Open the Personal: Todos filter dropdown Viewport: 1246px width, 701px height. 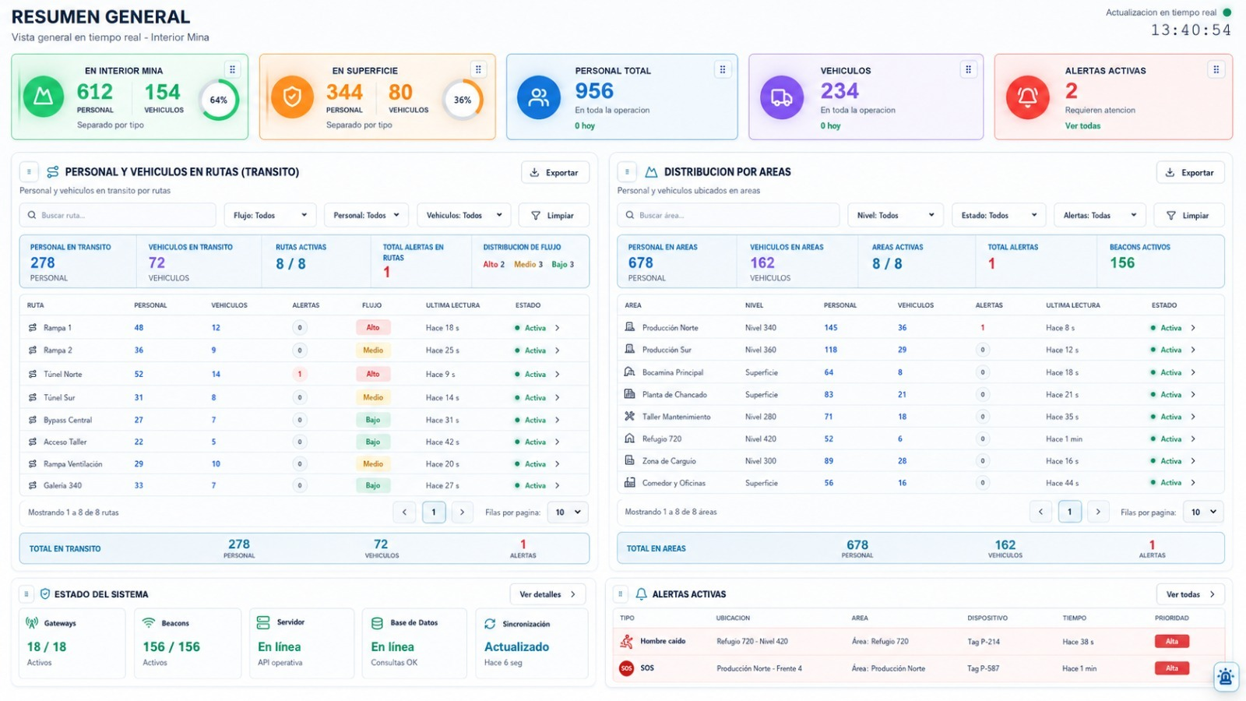coord(366,216)
